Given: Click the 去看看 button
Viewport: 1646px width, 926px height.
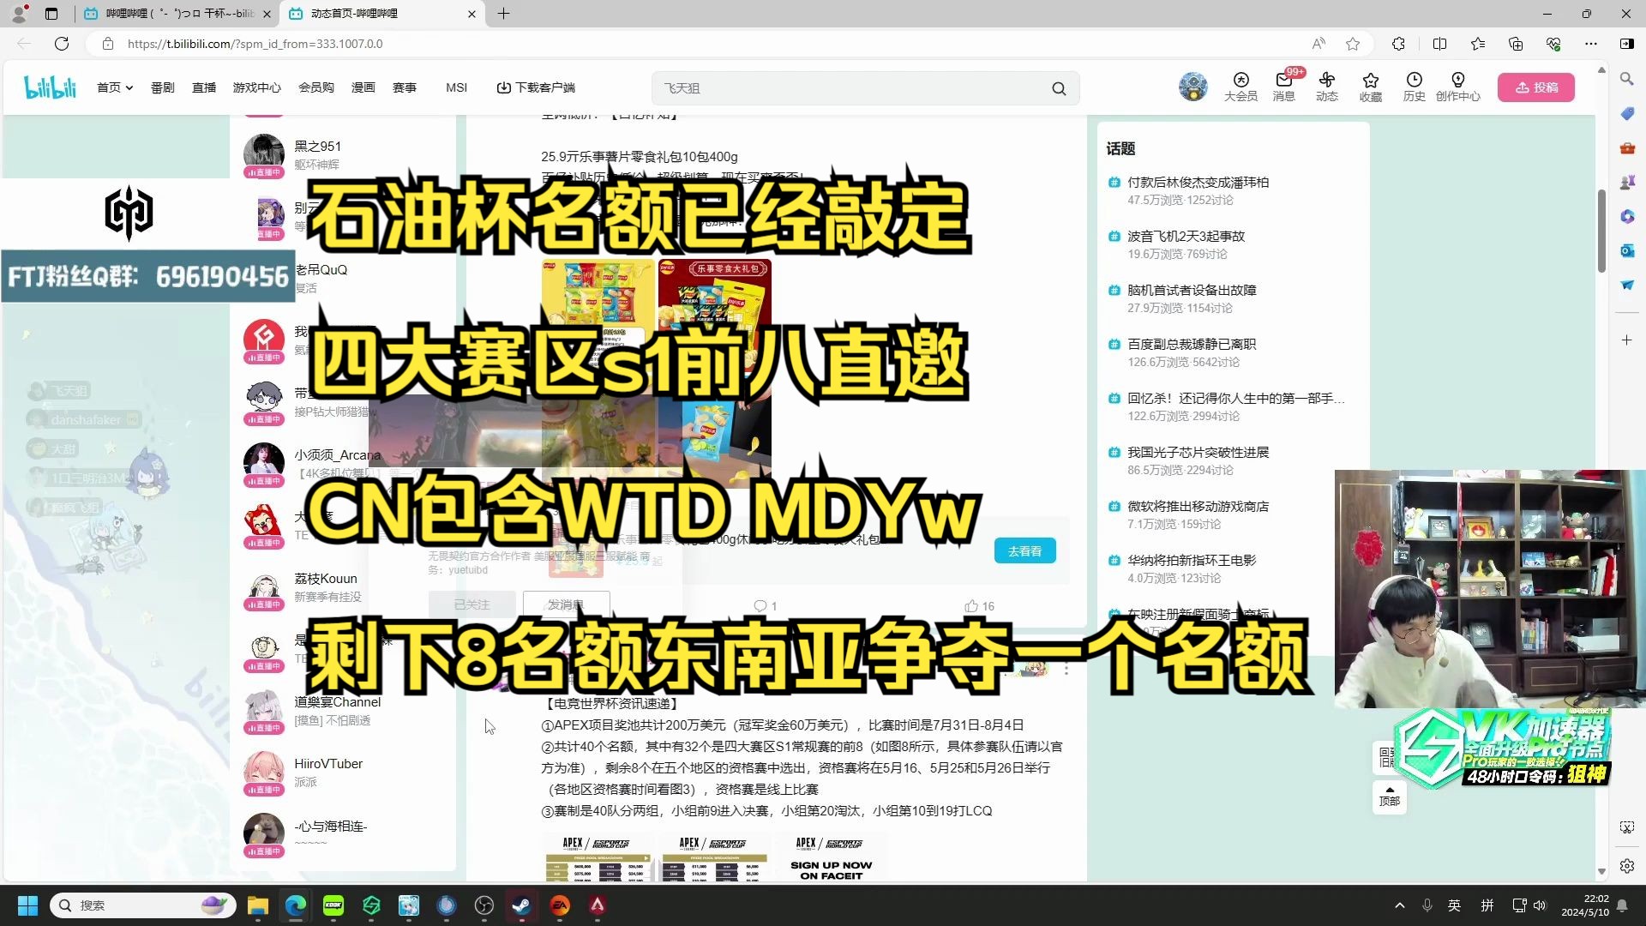Looking at the screenshot, I should coord(1025,551).
